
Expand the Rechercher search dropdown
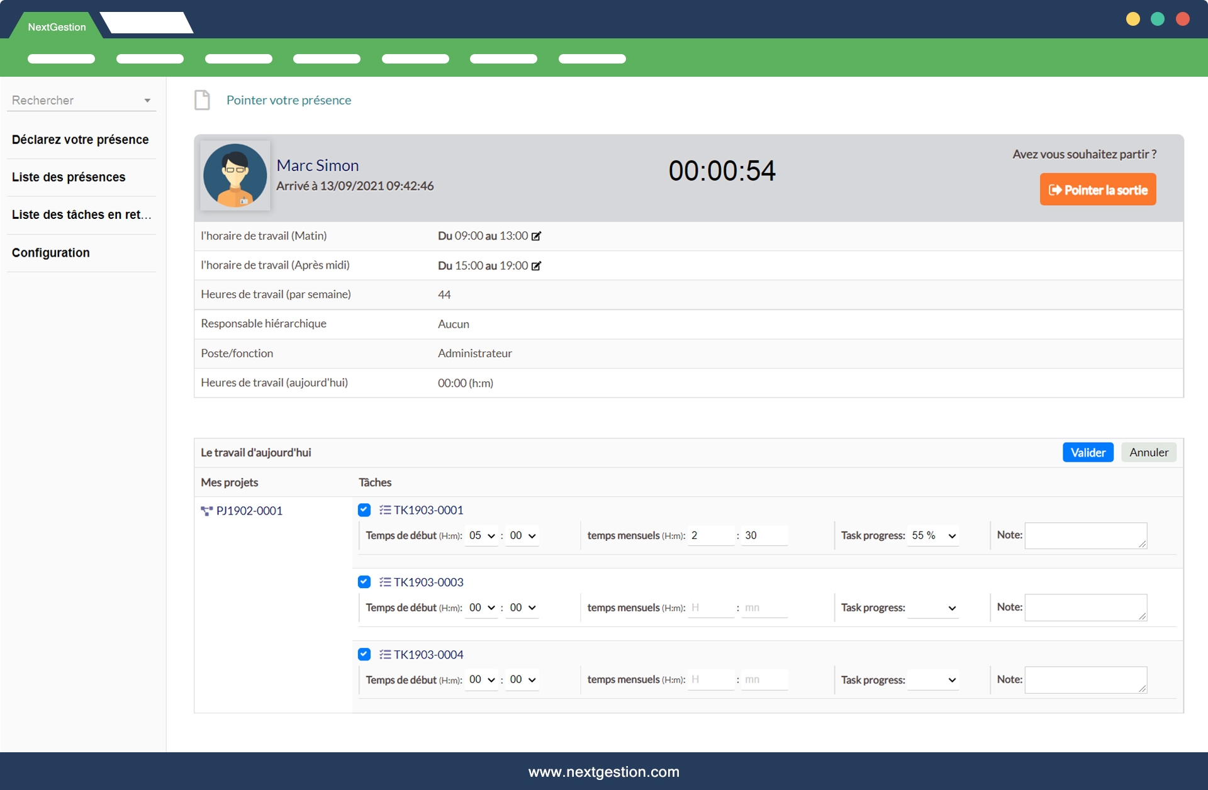coord(147,101)
